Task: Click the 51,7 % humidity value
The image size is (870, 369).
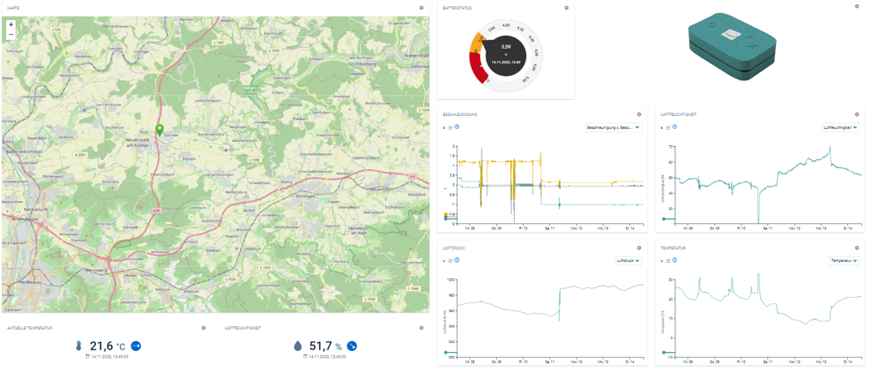Action: click(324, 346)
